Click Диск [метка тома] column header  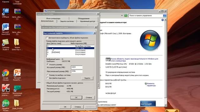coord(54,44)
